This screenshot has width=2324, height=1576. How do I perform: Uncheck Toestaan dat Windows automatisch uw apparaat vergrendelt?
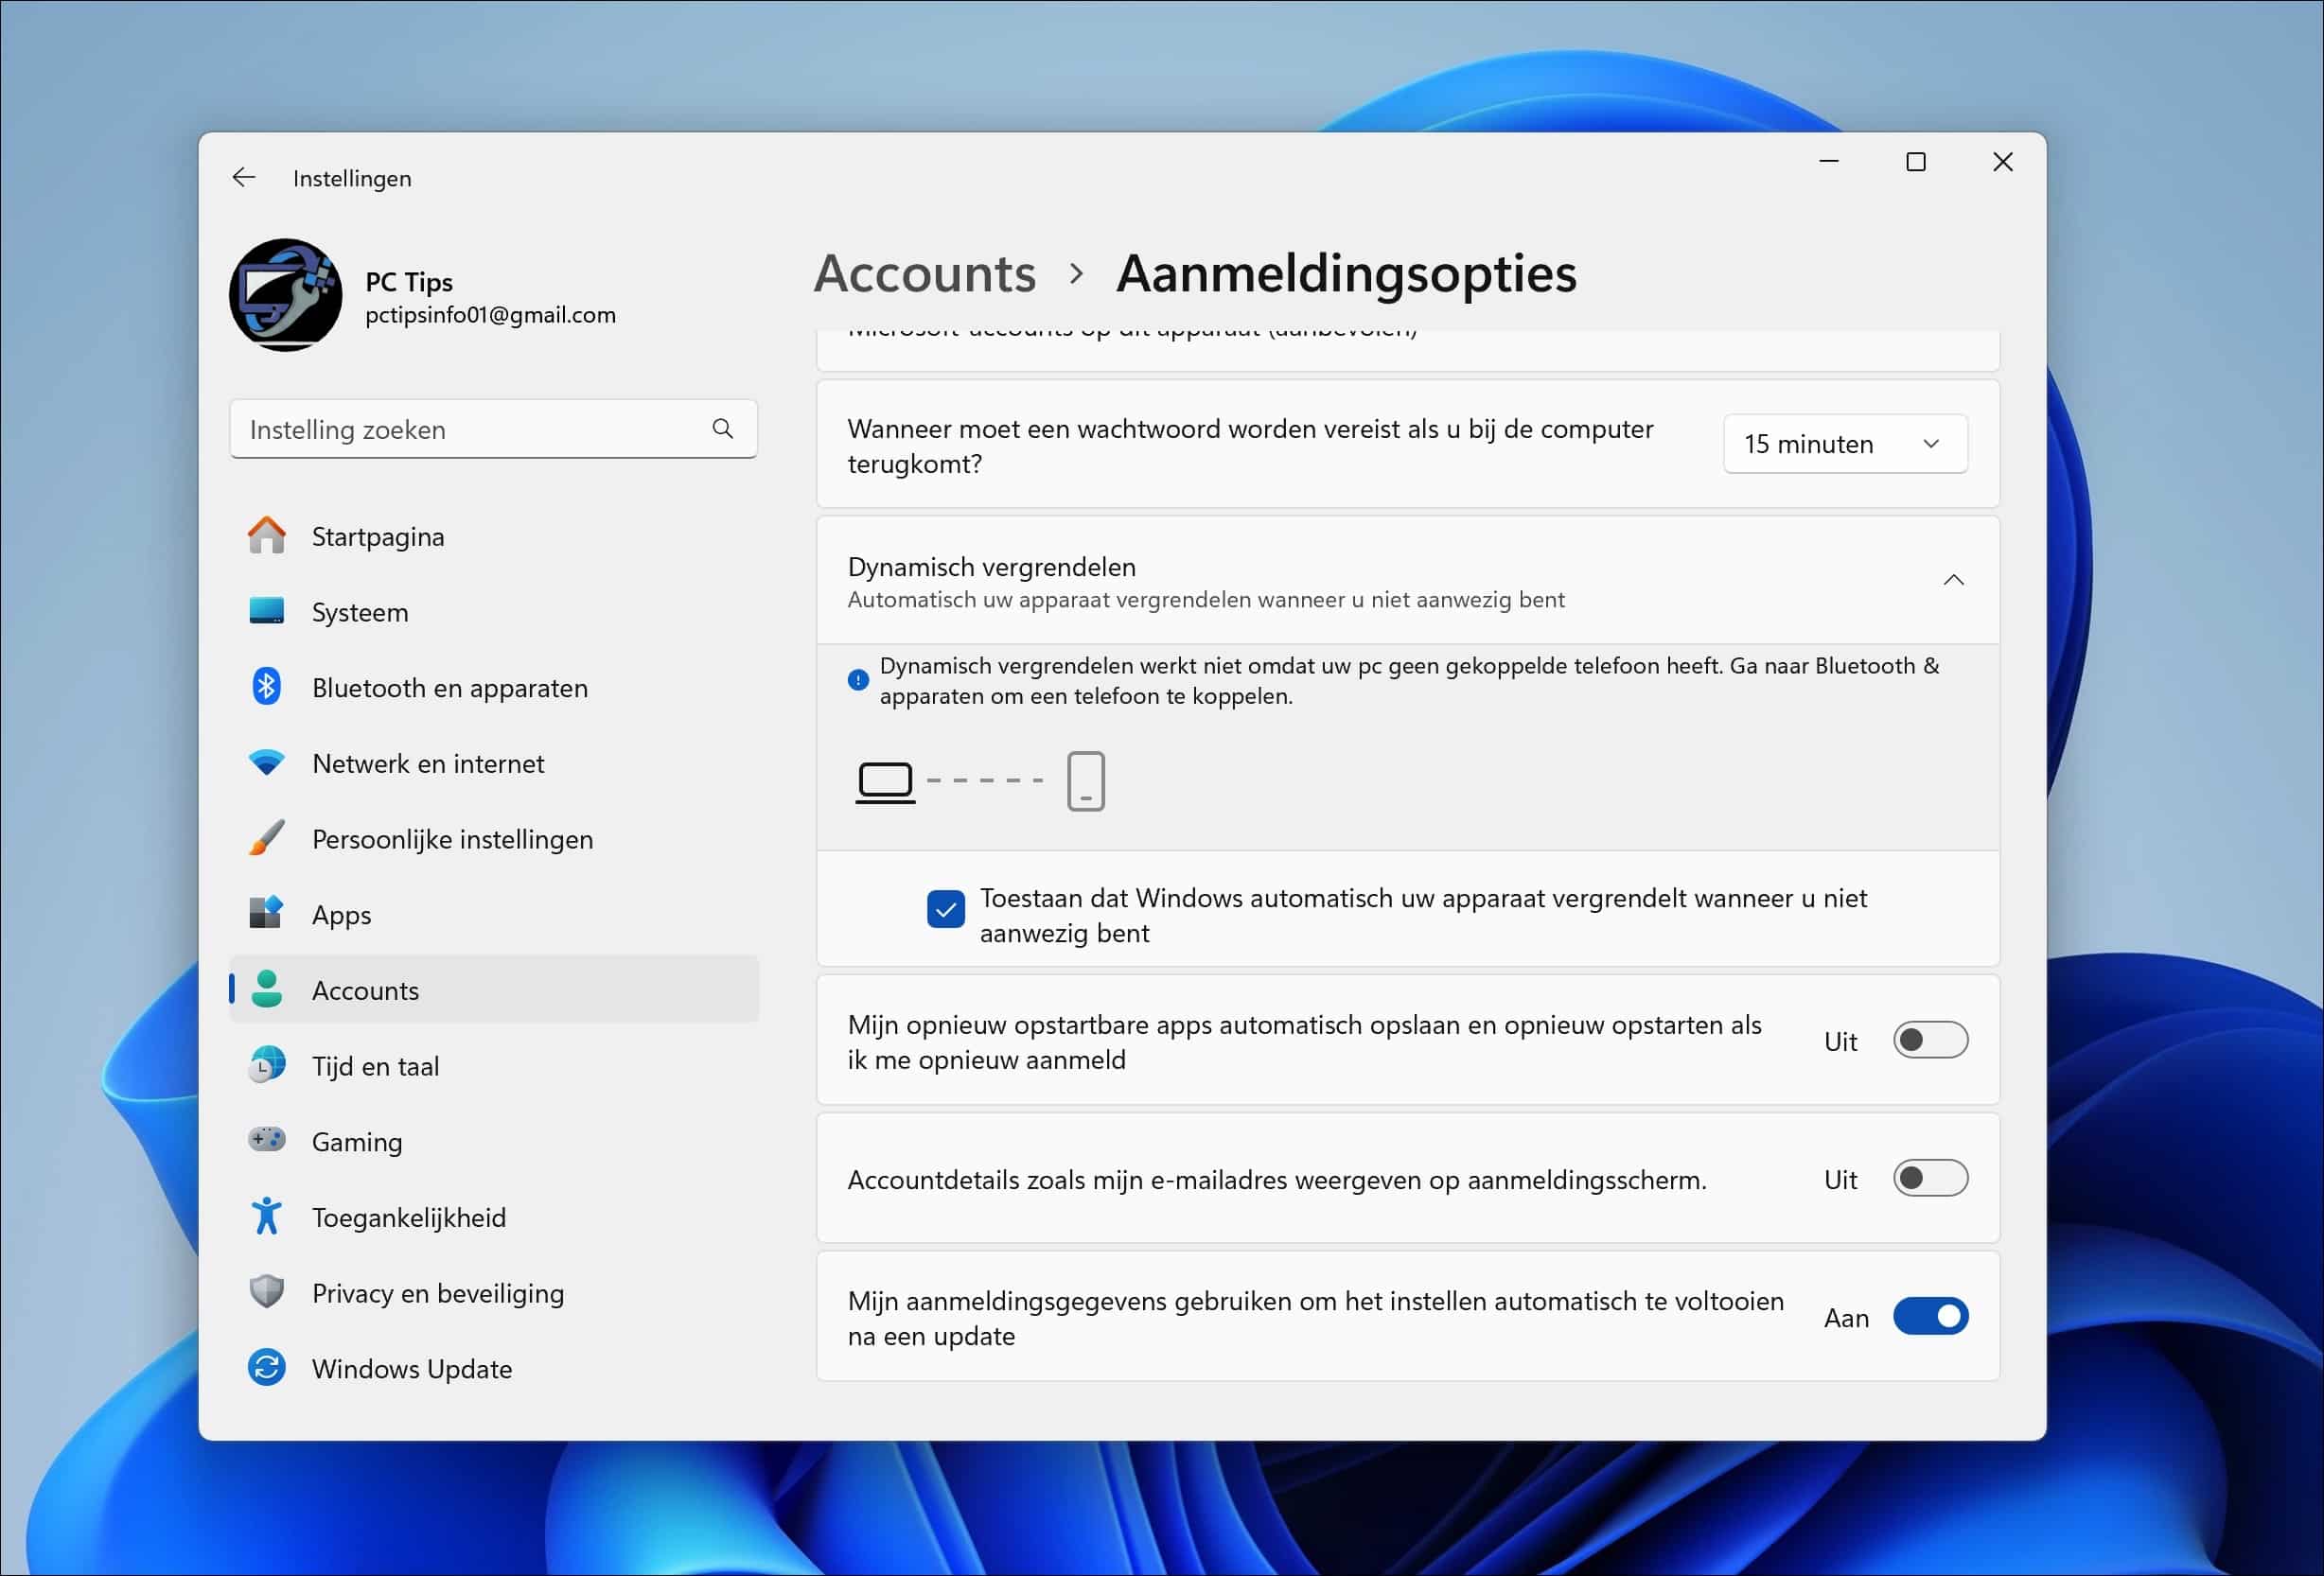[x=944, y=910]
